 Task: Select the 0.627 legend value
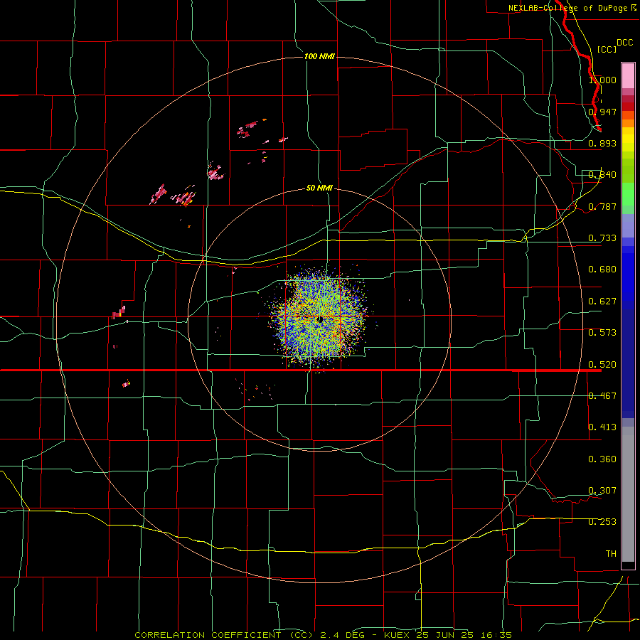pyautogui.click(x=602, y=302)
